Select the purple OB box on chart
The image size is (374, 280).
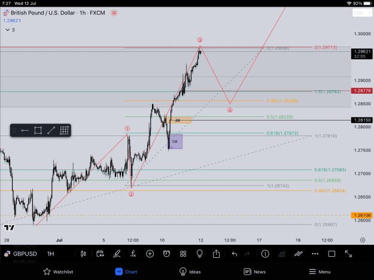(177, 141)
